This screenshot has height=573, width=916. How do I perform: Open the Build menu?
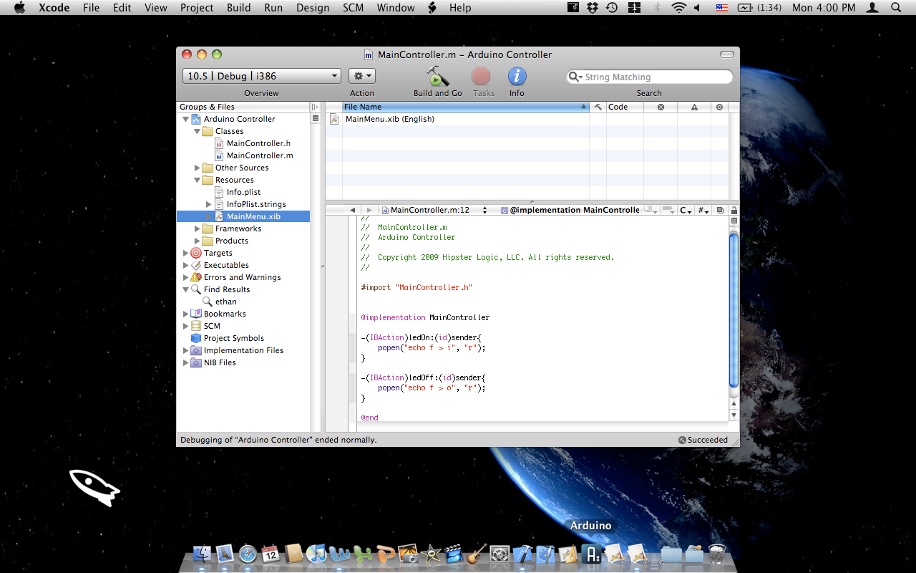coord(238,8)
